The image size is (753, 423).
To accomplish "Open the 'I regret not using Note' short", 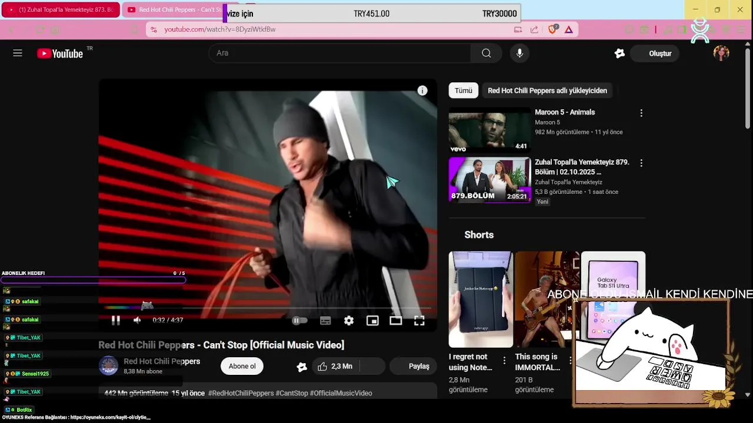I will [481, 300].
